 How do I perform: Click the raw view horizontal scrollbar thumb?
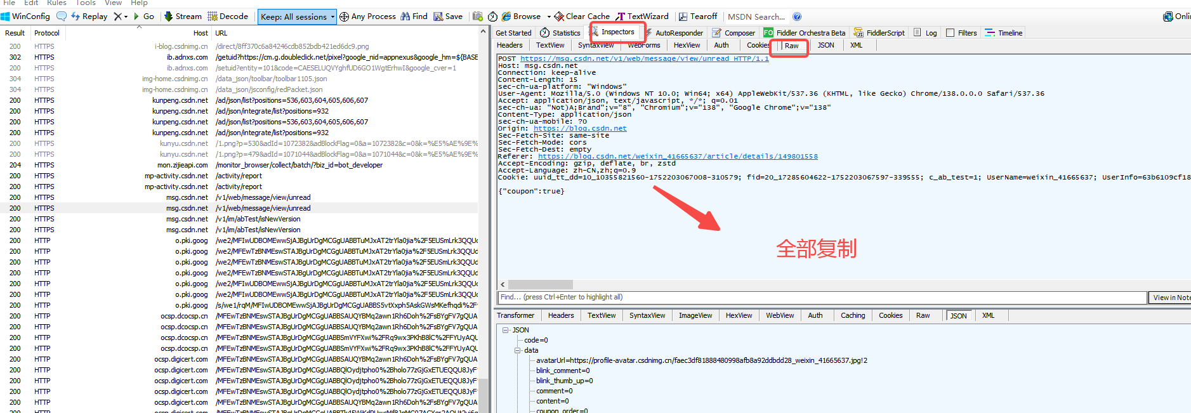(x=541, y=284)
